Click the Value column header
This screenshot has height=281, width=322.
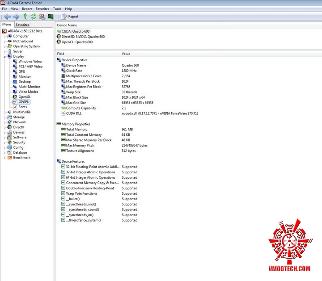(171, 54)
